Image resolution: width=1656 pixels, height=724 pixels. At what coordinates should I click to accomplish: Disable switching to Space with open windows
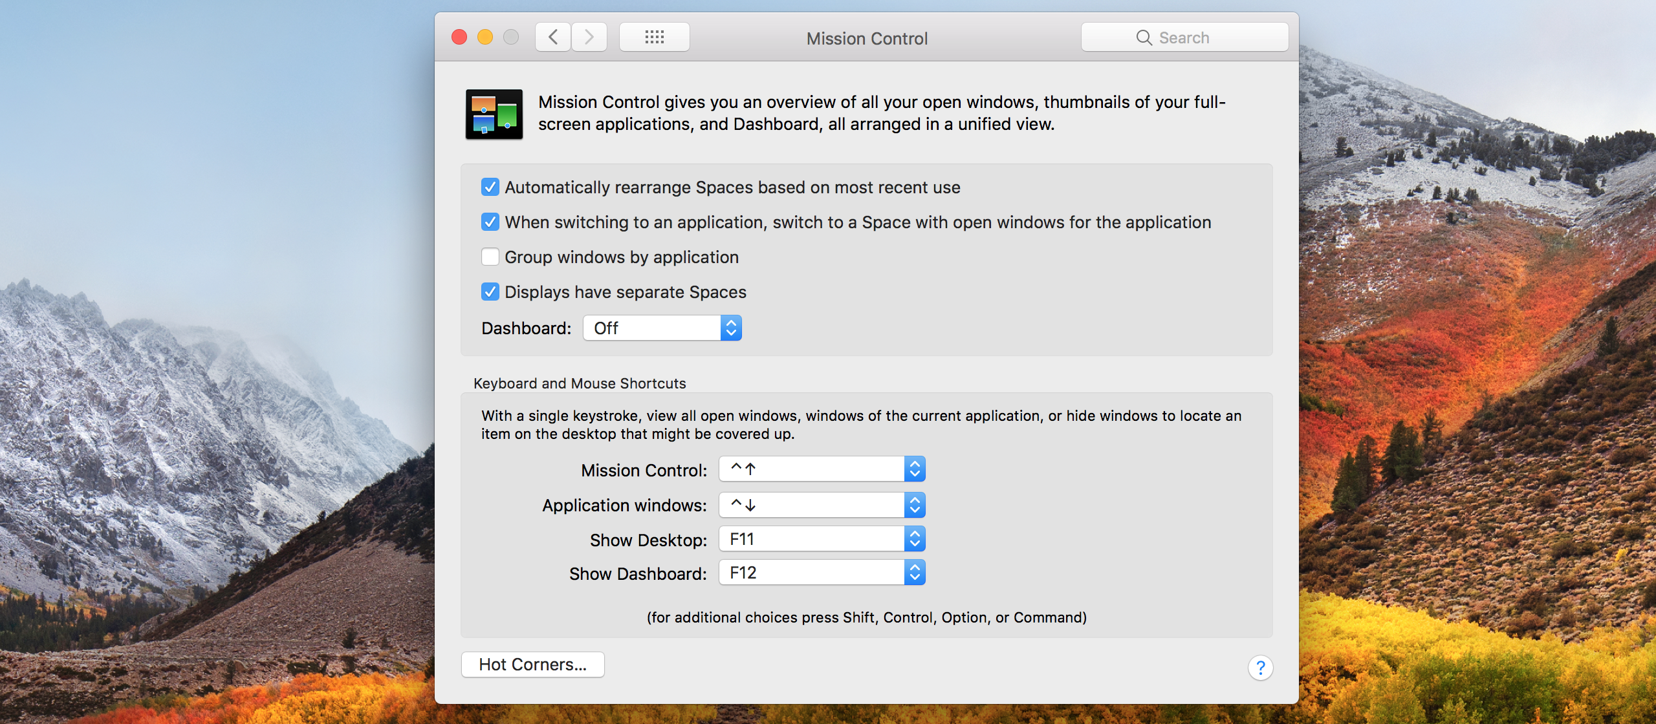coord(490,222)
